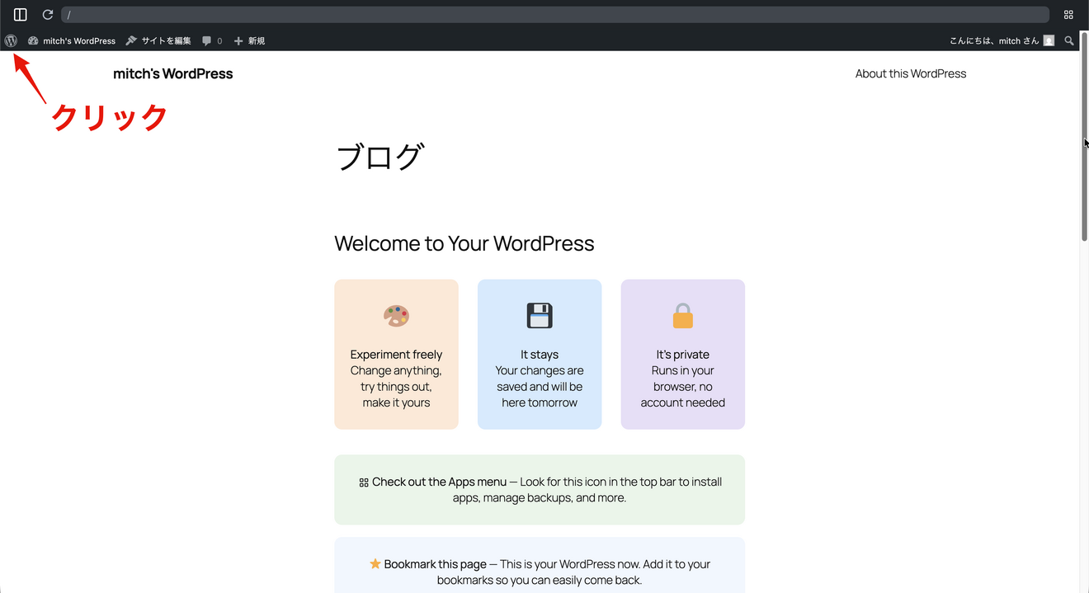Viewport: 1089px width, 593px height.
Task: Click the apps icon beside Check out the Apps menu
Action: (364, 482)
